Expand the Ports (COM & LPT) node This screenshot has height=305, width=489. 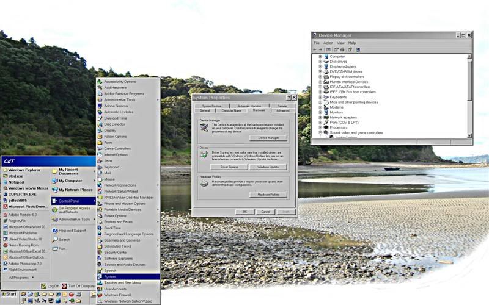[x=320, y=123]
